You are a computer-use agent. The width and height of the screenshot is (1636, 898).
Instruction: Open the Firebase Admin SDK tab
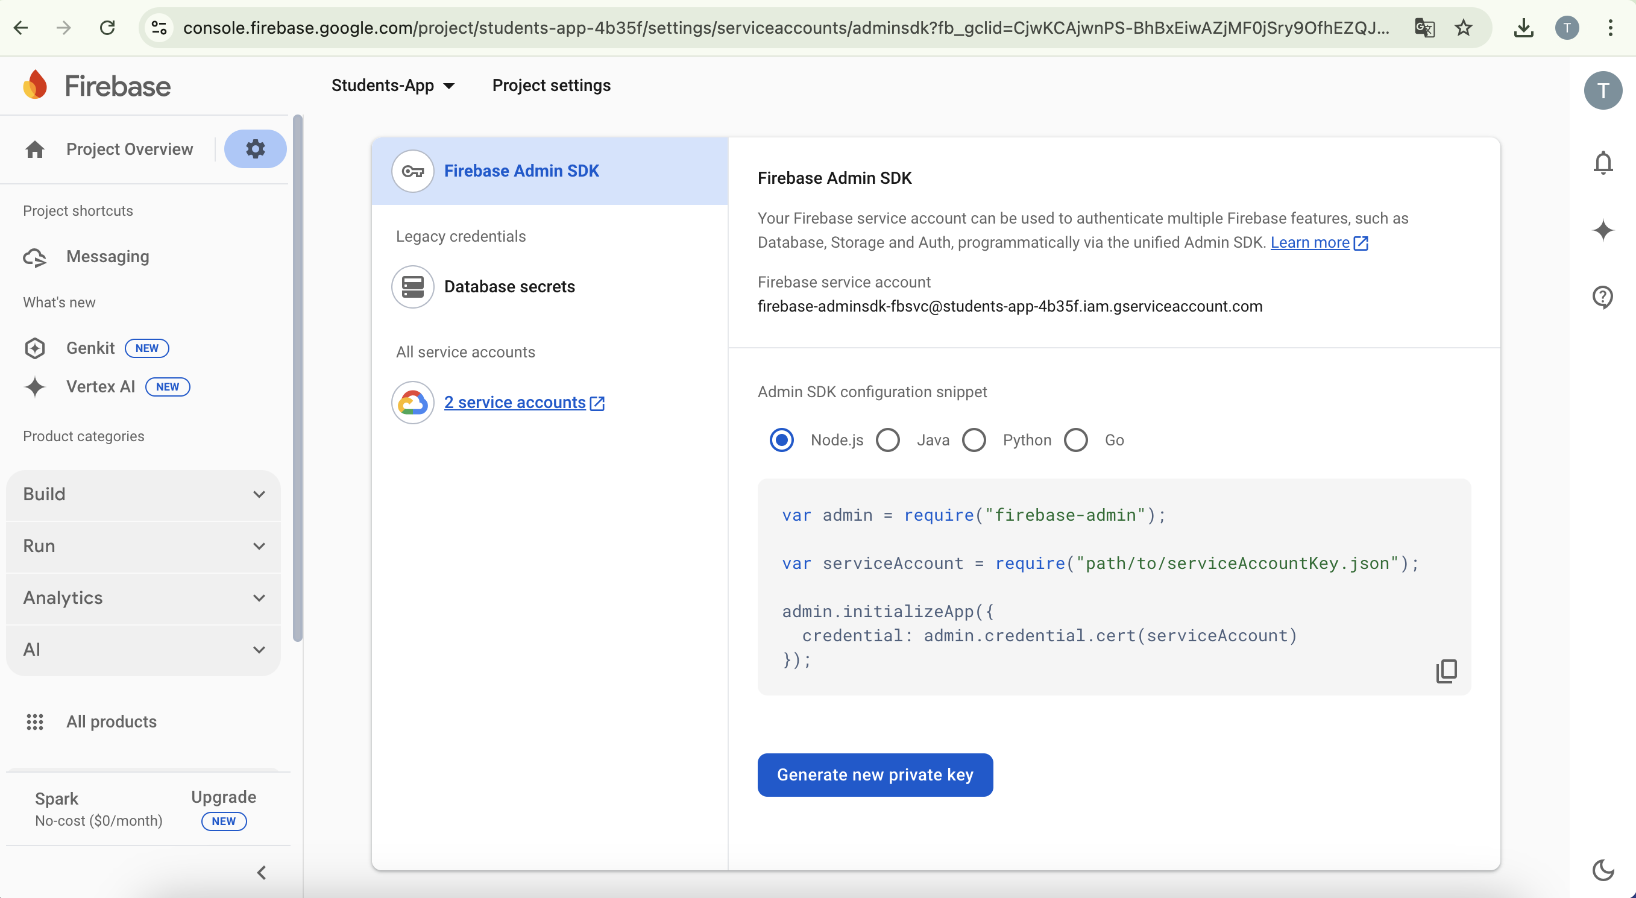pyautogui.click(x=549, y=171)
